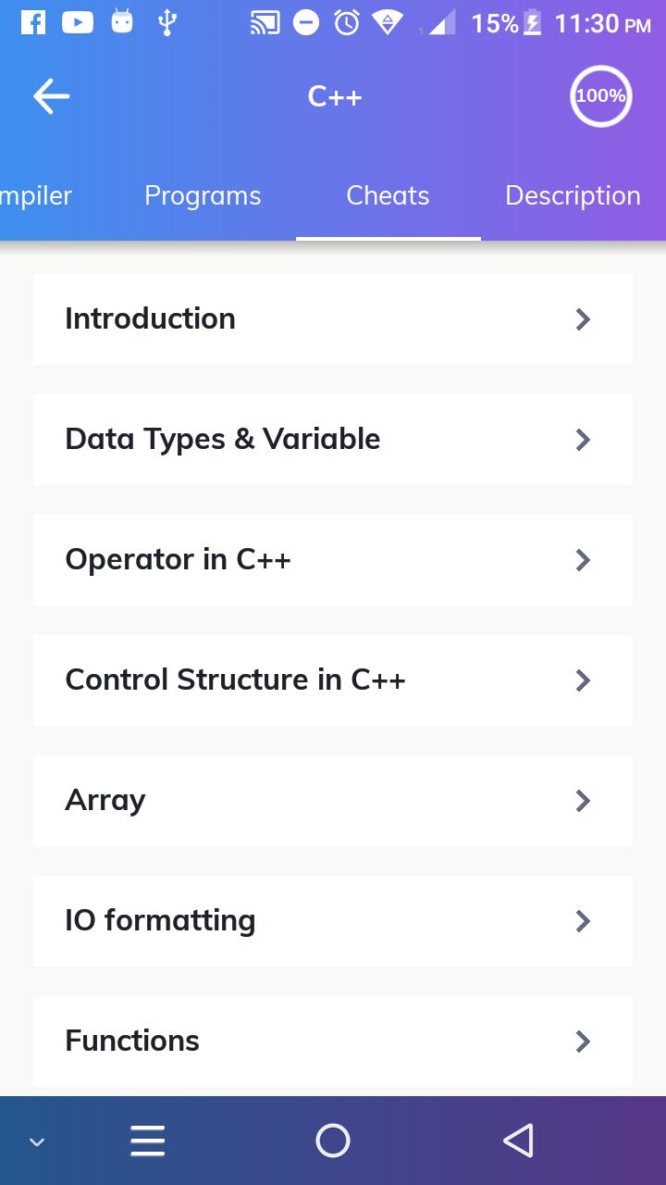Select the Cheats tab
The width and height of the screenshot is (666, 1185).
[388, 195]
